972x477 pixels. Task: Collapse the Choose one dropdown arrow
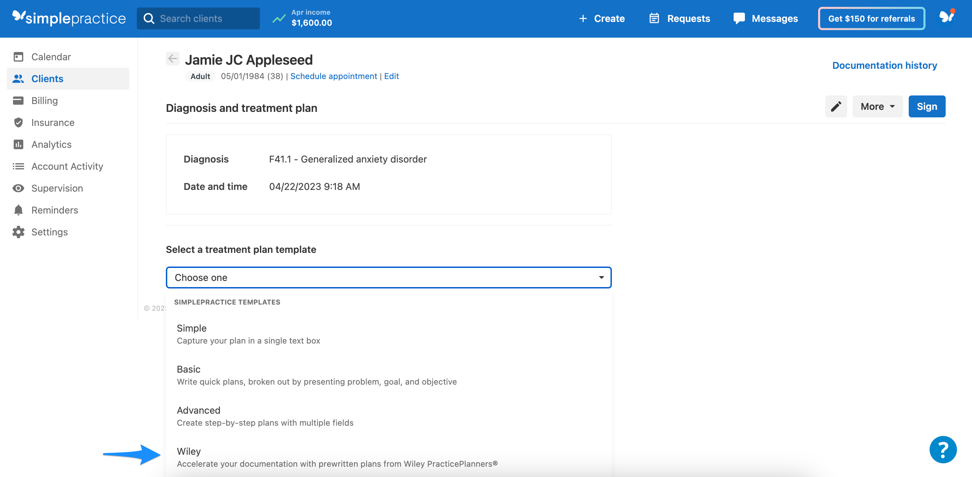601,278
